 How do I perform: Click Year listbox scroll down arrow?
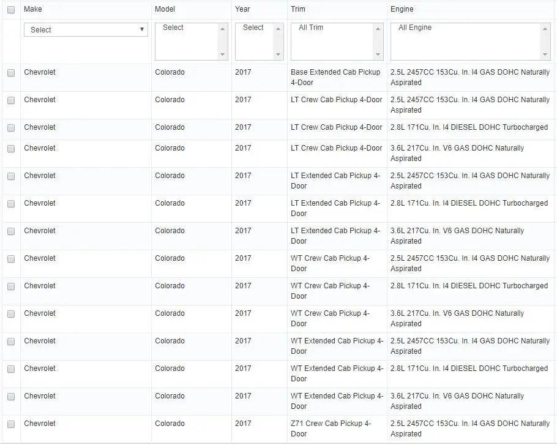pyautogui.click(x=278, y=54)
